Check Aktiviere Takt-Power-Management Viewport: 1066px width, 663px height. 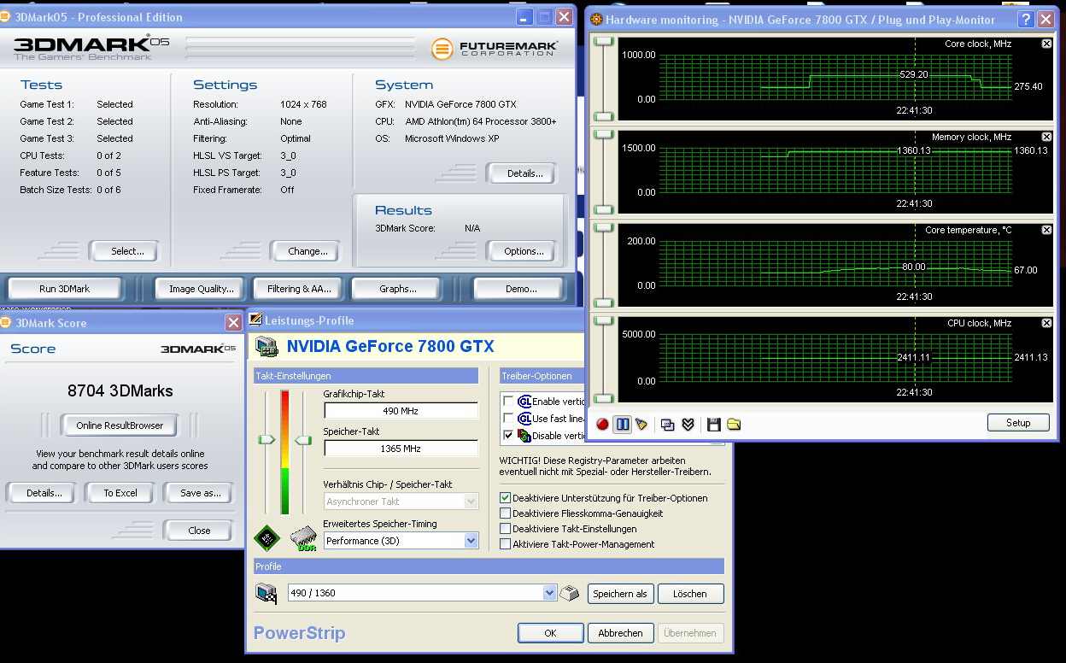click(506, 544)
